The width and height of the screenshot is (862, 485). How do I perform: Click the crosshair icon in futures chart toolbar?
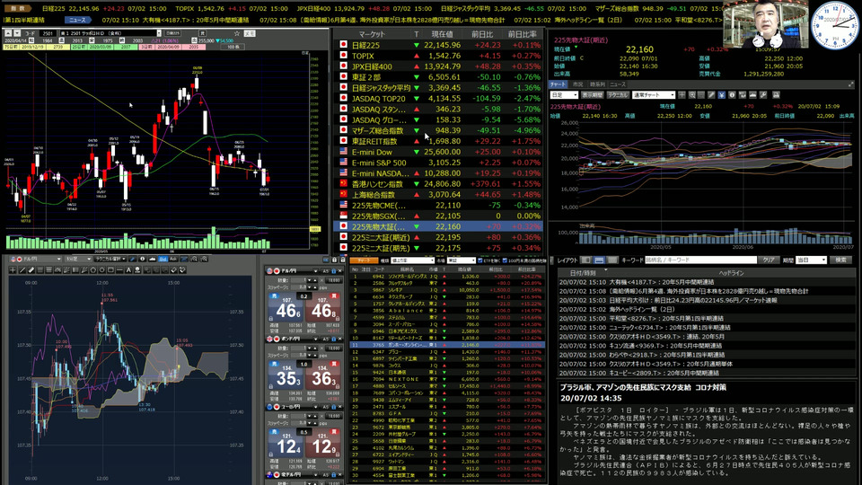pyautogui.click(x=682, y=95)
